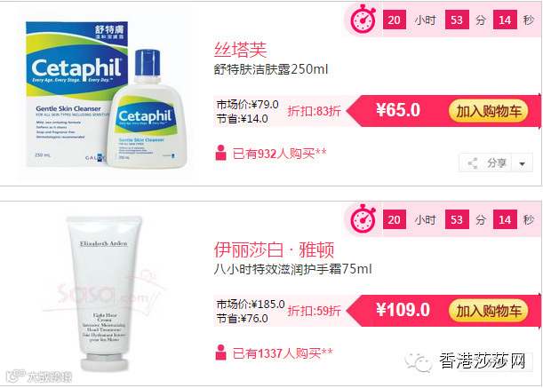
Task: Click the ¥65.0 price tag
Action: click(x=398, y=110)
